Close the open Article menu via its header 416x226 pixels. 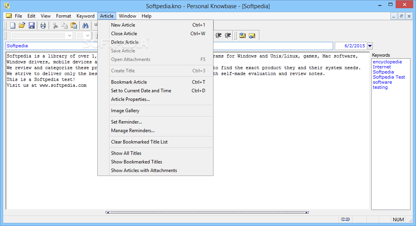point(107,16)
